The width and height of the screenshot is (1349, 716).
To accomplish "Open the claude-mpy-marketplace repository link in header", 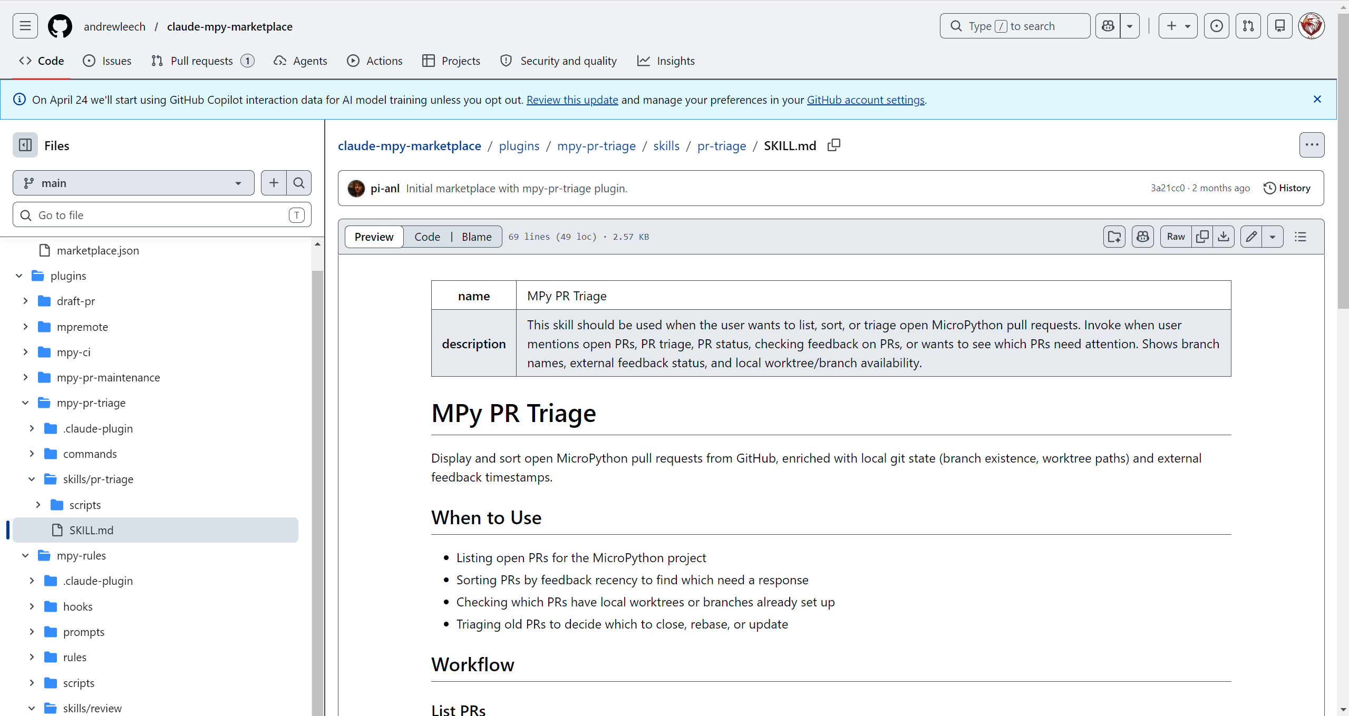I will [230, 26].
